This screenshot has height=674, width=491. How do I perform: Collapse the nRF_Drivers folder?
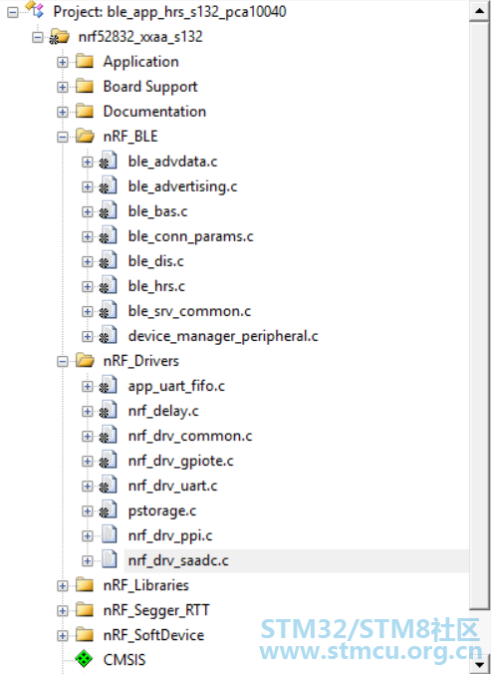[63, 362]
